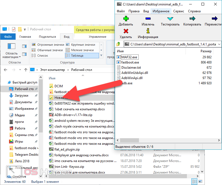Switch to Главная ribbon tab in Explorer

tap(25, 37)
